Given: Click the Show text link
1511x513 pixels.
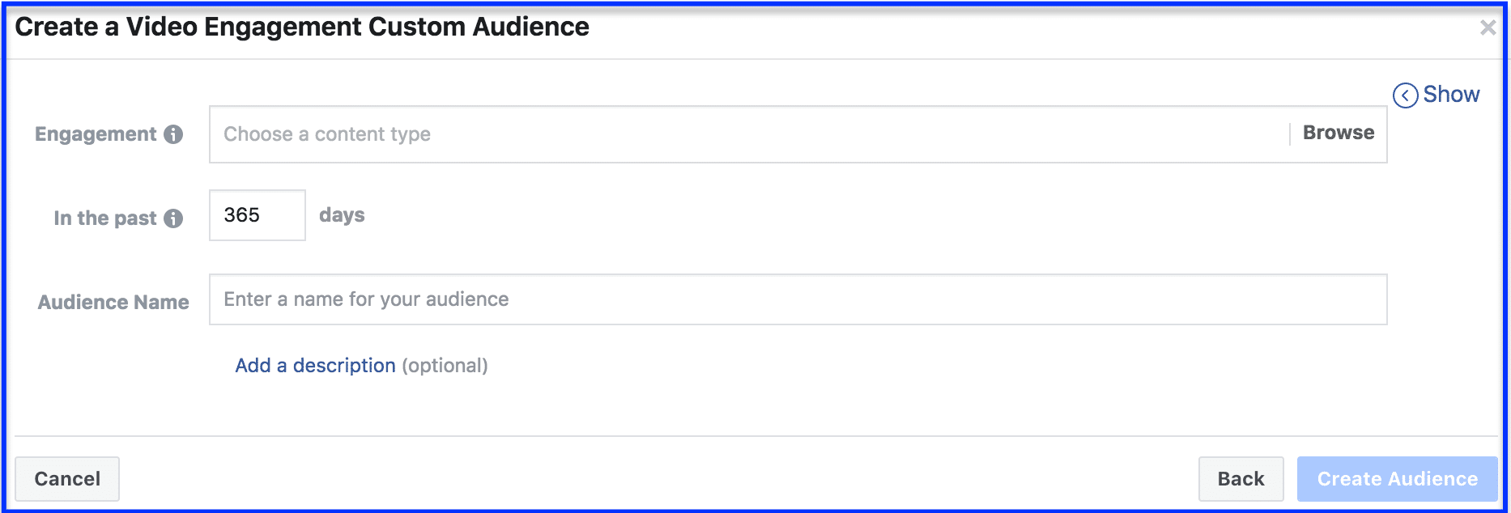Looking at the screenshot, I should tap(1451, 95).
